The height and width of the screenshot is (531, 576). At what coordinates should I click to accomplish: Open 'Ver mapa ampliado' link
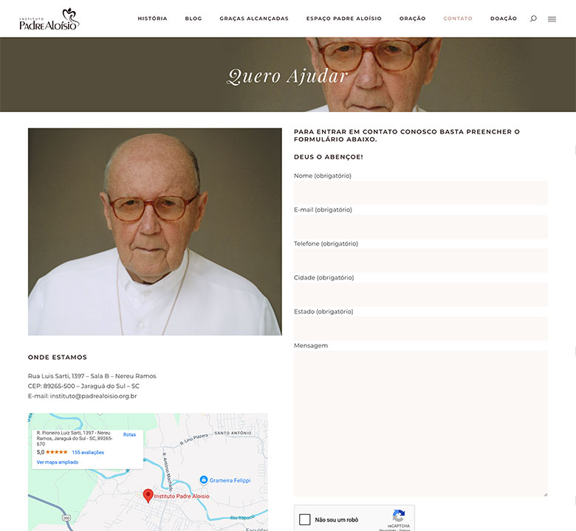pos(58,462)
